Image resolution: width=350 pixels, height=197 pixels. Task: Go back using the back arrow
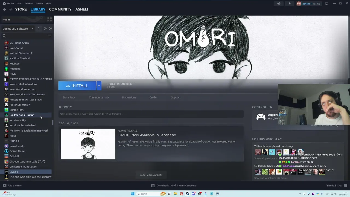click(5, 9)
